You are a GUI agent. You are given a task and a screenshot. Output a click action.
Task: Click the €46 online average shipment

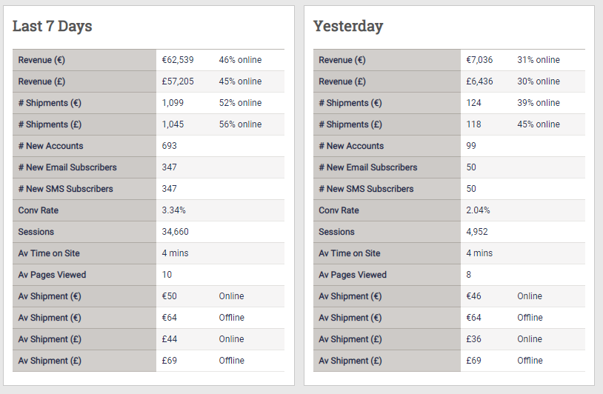tap(473, 296)
